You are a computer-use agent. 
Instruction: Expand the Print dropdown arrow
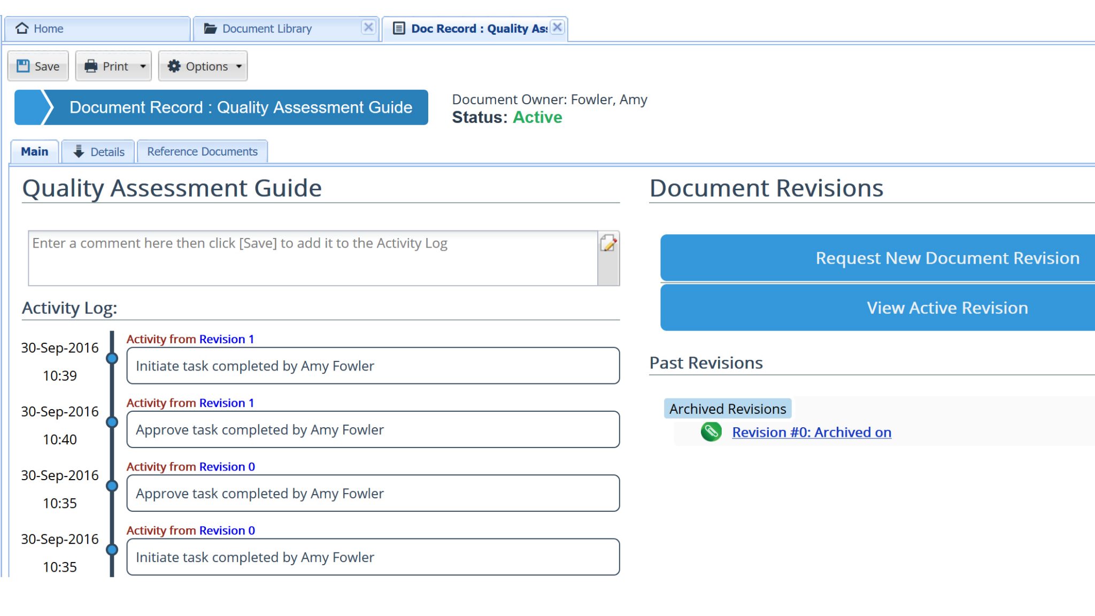143,66
